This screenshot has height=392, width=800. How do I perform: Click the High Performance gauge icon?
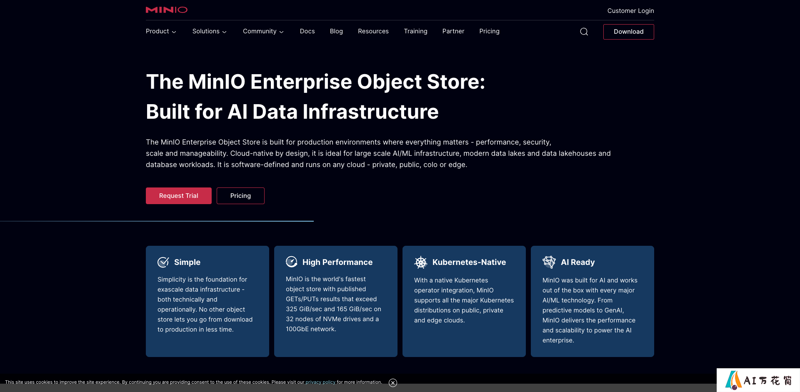[x=292, y=262]
